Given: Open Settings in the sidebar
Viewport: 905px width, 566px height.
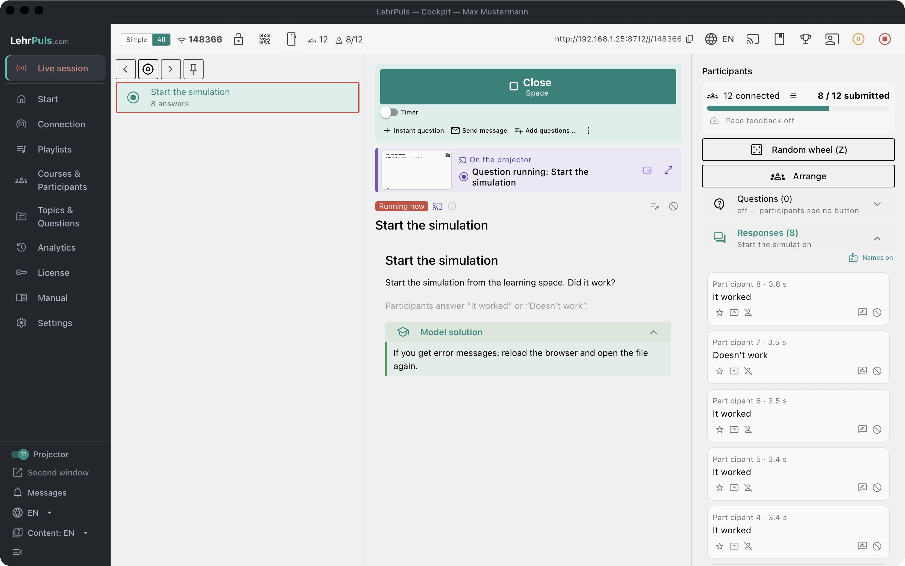Looking at the screenshot, I should tap(55, 323).
